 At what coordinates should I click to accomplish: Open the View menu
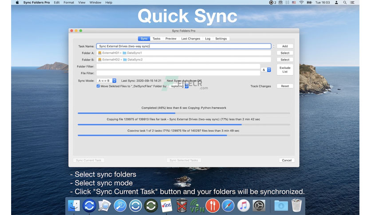pyautogui.click(x=82, y=2)
